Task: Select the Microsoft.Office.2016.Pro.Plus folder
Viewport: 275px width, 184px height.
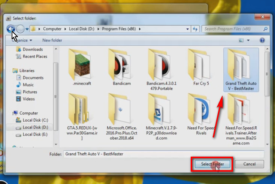Action: pos(121,117)
